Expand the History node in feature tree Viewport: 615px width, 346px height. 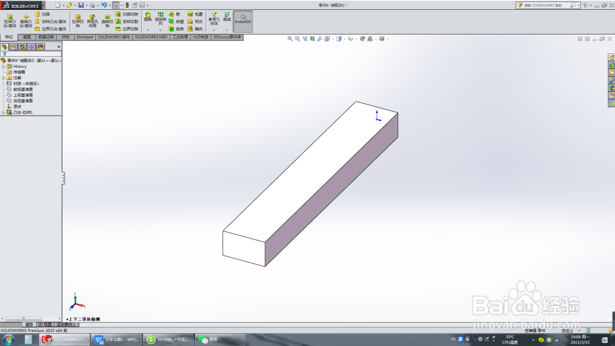click(4, 67)
